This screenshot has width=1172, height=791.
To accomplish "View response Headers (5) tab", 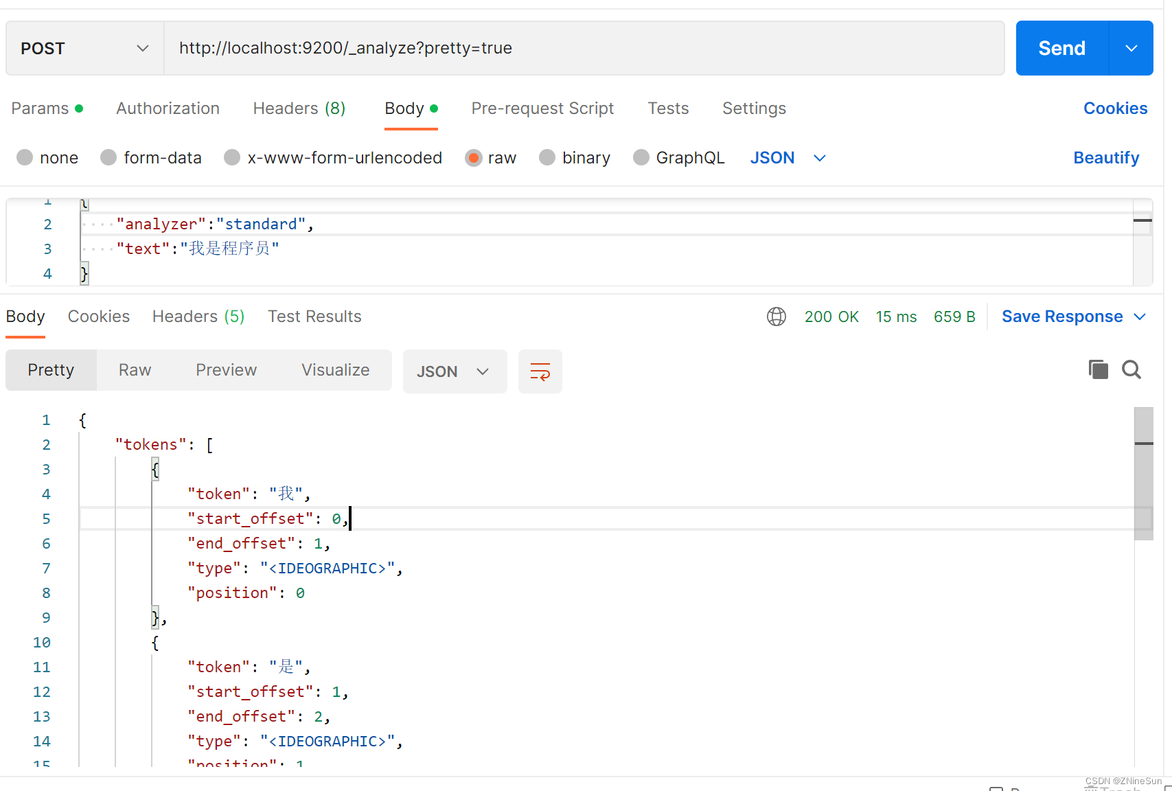I will 198,317.
